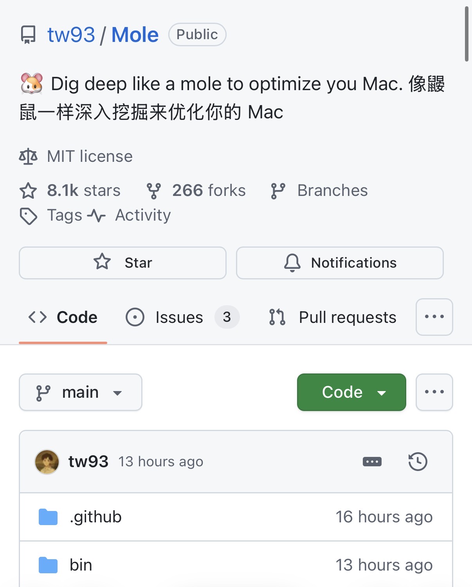The height and width of the screenshot is (587, 472).
Task: Click the page scrollbar thumb
Action: [467, 34]
